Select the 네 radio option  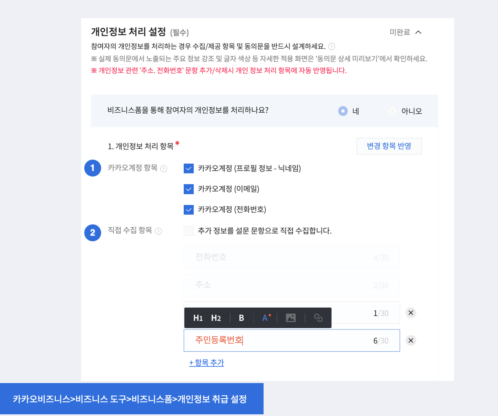[x=343, y=111]
